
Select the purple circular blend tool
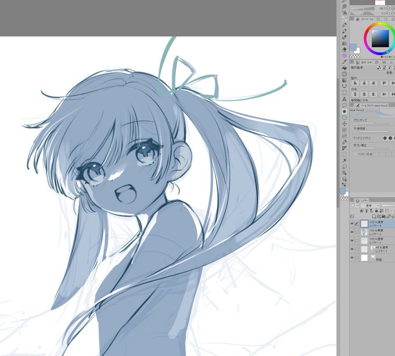pyautogui.click(x=344, y=55)
